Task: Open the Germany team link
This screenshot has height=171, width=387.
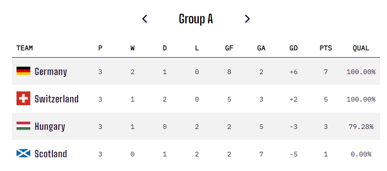Action: point(51,72)
